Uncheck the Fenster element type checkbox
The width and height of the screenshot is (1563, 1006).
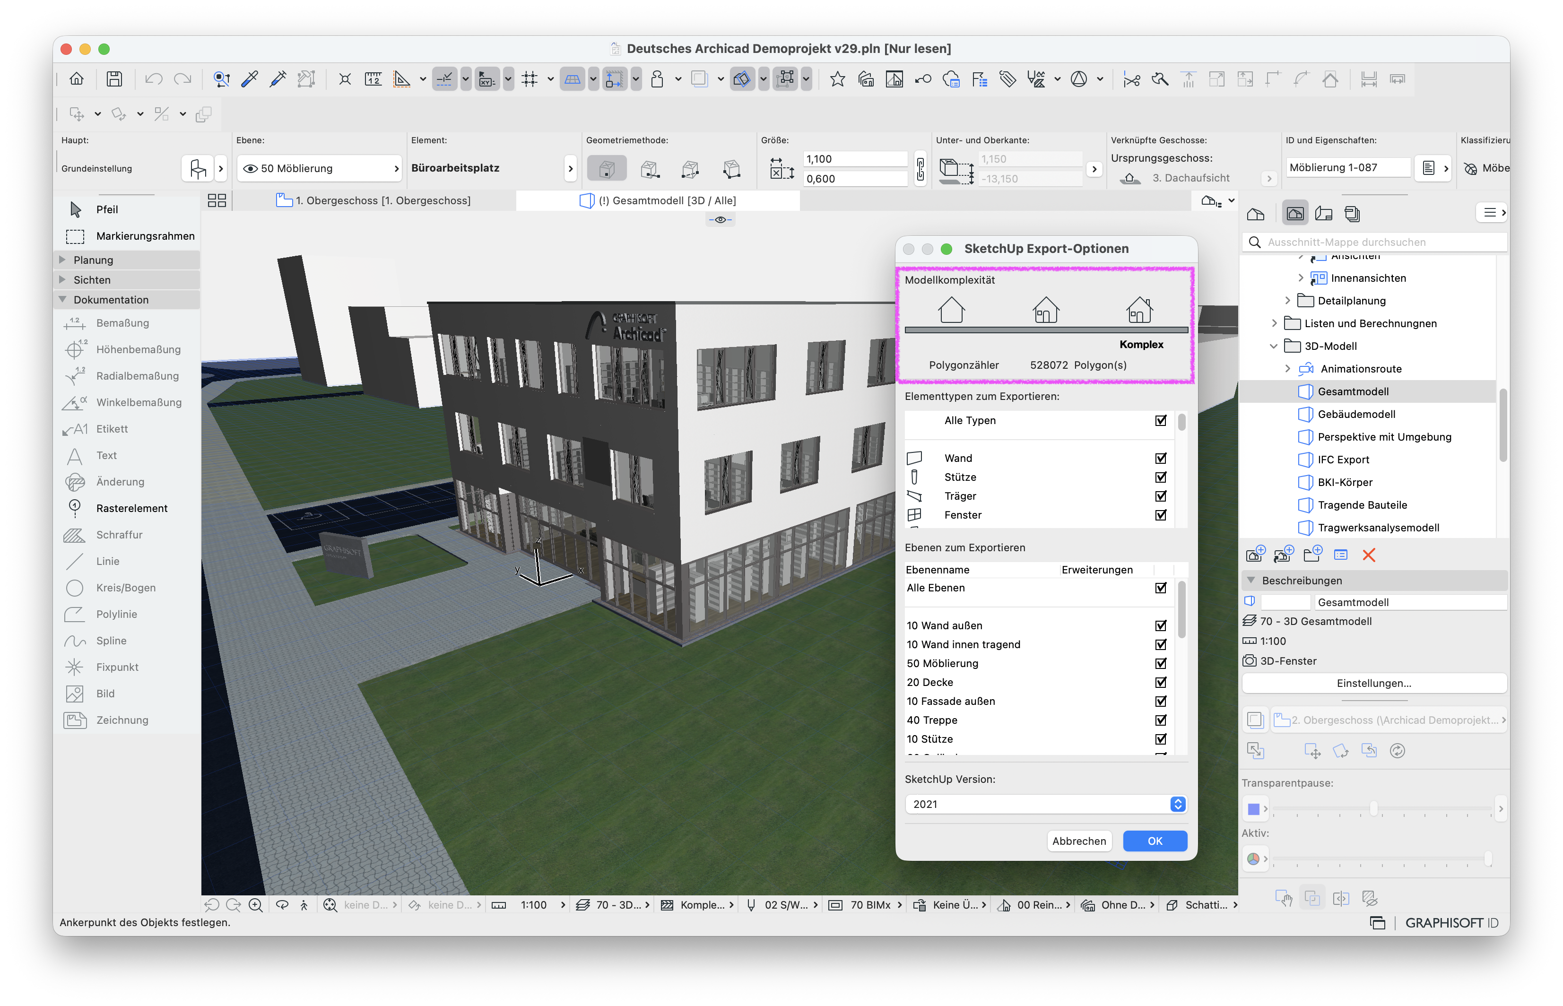pyautogui.click(x=1160, y=515)
